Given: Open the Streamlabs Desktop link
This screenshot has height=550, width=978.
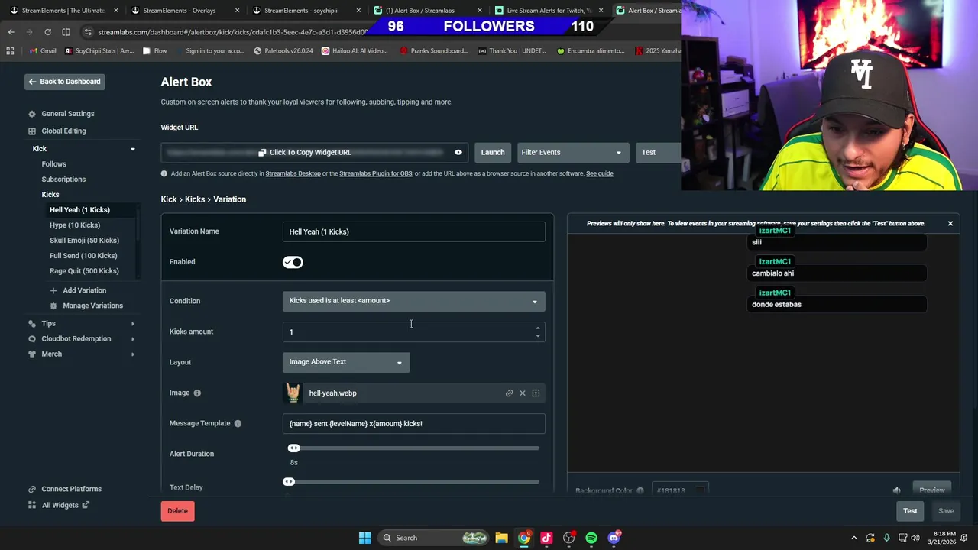Looking at the screenshot, I should [293, 173].
